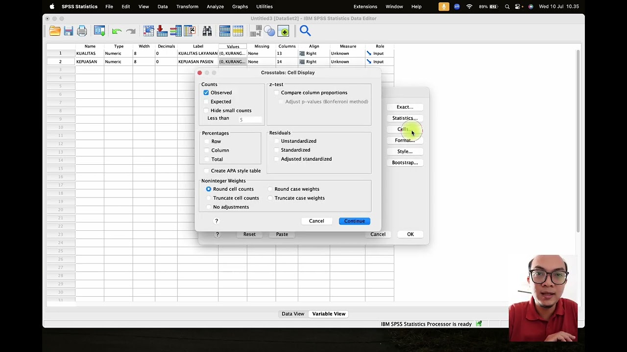The width and height of the screenshot is (627, 352).
Task: Check the Column percentages checkbox
Action: pyautogui.click(x=207, y=150)
